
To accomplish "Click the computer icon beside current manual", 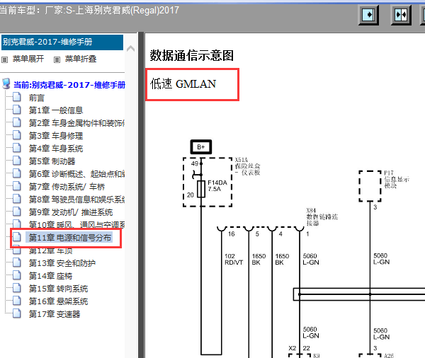I will (6, 83).
